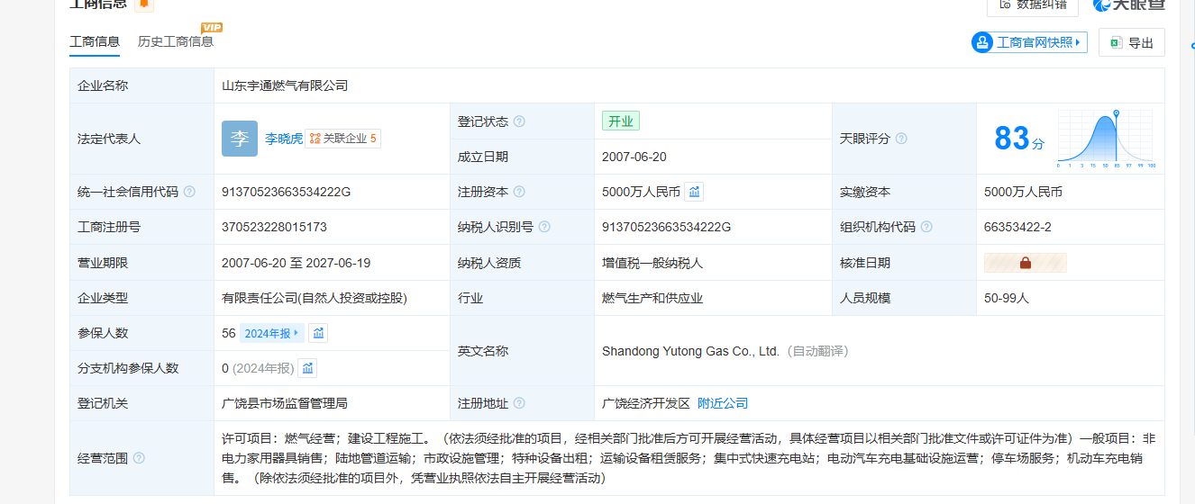The image size is (1195, 504).
Task: Click the 开业 status tag
Action: tap(621, 121)
